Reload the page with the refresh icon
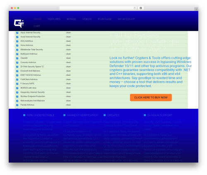This screenshot has width=207, height=175. pos(135,8)
